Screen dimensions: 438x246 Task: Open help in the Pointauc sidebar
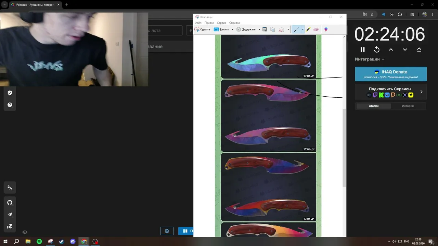[x=10, y=105]
